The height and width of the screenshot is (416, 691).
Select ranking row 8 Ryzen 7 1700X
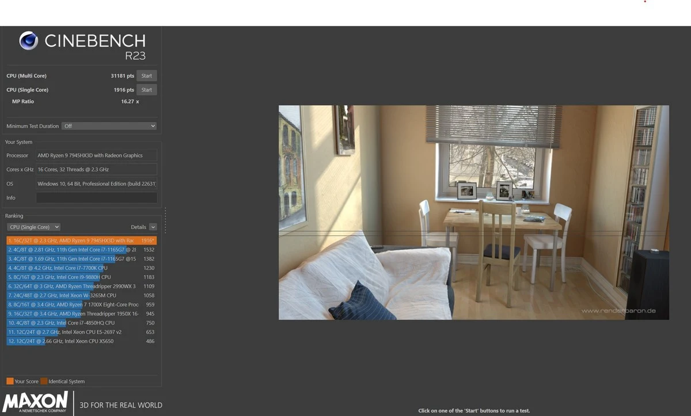point(82,304)
